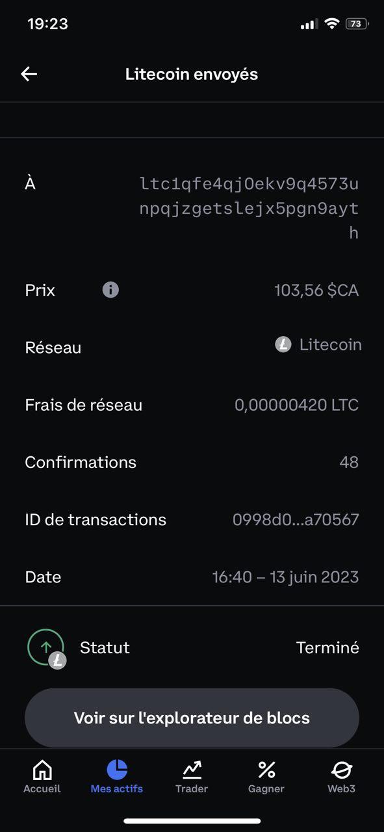Tap the Frais de réseau fee value

(x=296, y=405)
